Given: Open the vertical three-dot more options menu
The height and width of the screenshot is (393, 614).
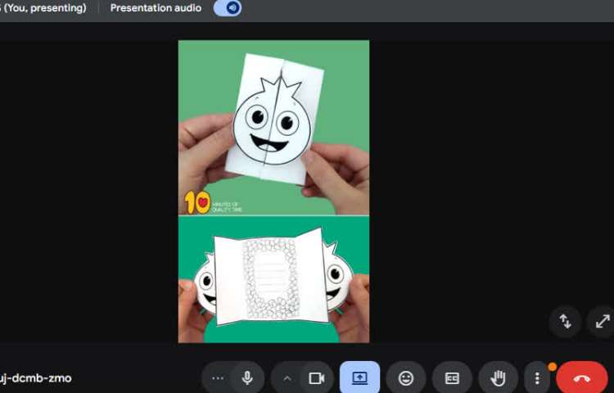Looking at the screenshot, I should [537, 378].
